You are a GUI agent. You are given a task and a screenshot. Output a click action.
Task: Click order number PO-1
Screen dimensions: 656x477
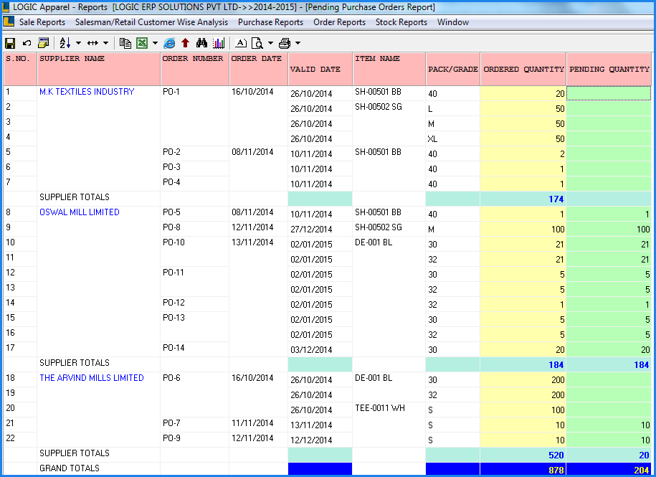[x=171, y=92]
